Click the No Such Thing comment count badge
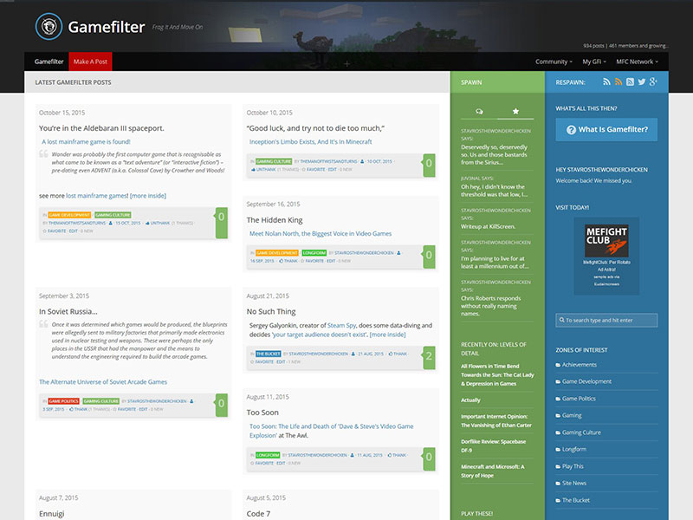The image size is (693, 520). [429, 357]
